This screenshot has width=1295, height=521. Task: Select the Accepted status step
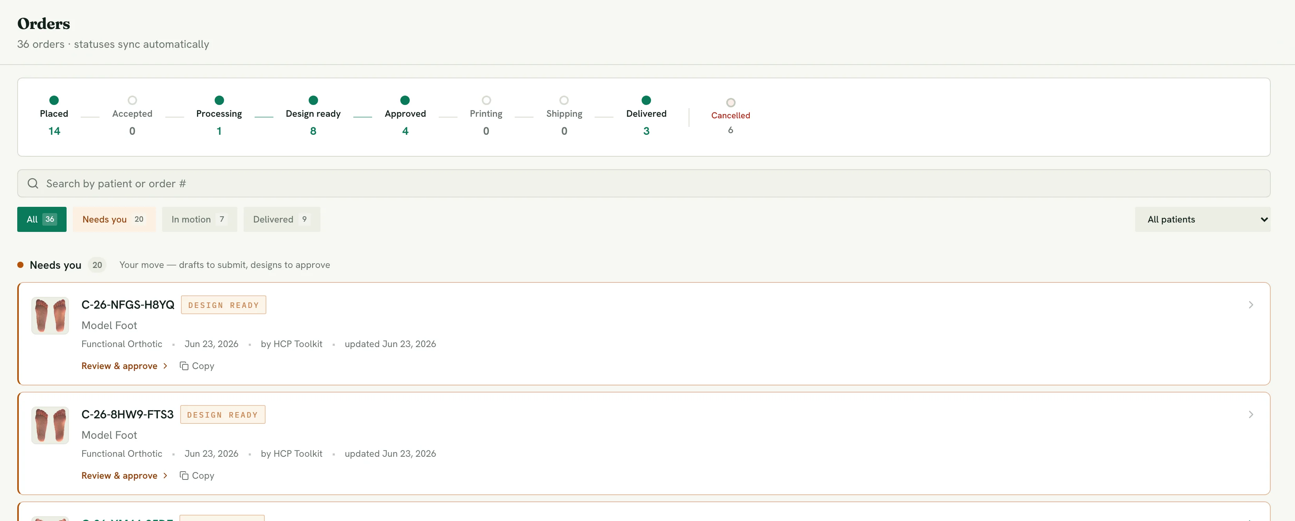click(x=132, y=116)
